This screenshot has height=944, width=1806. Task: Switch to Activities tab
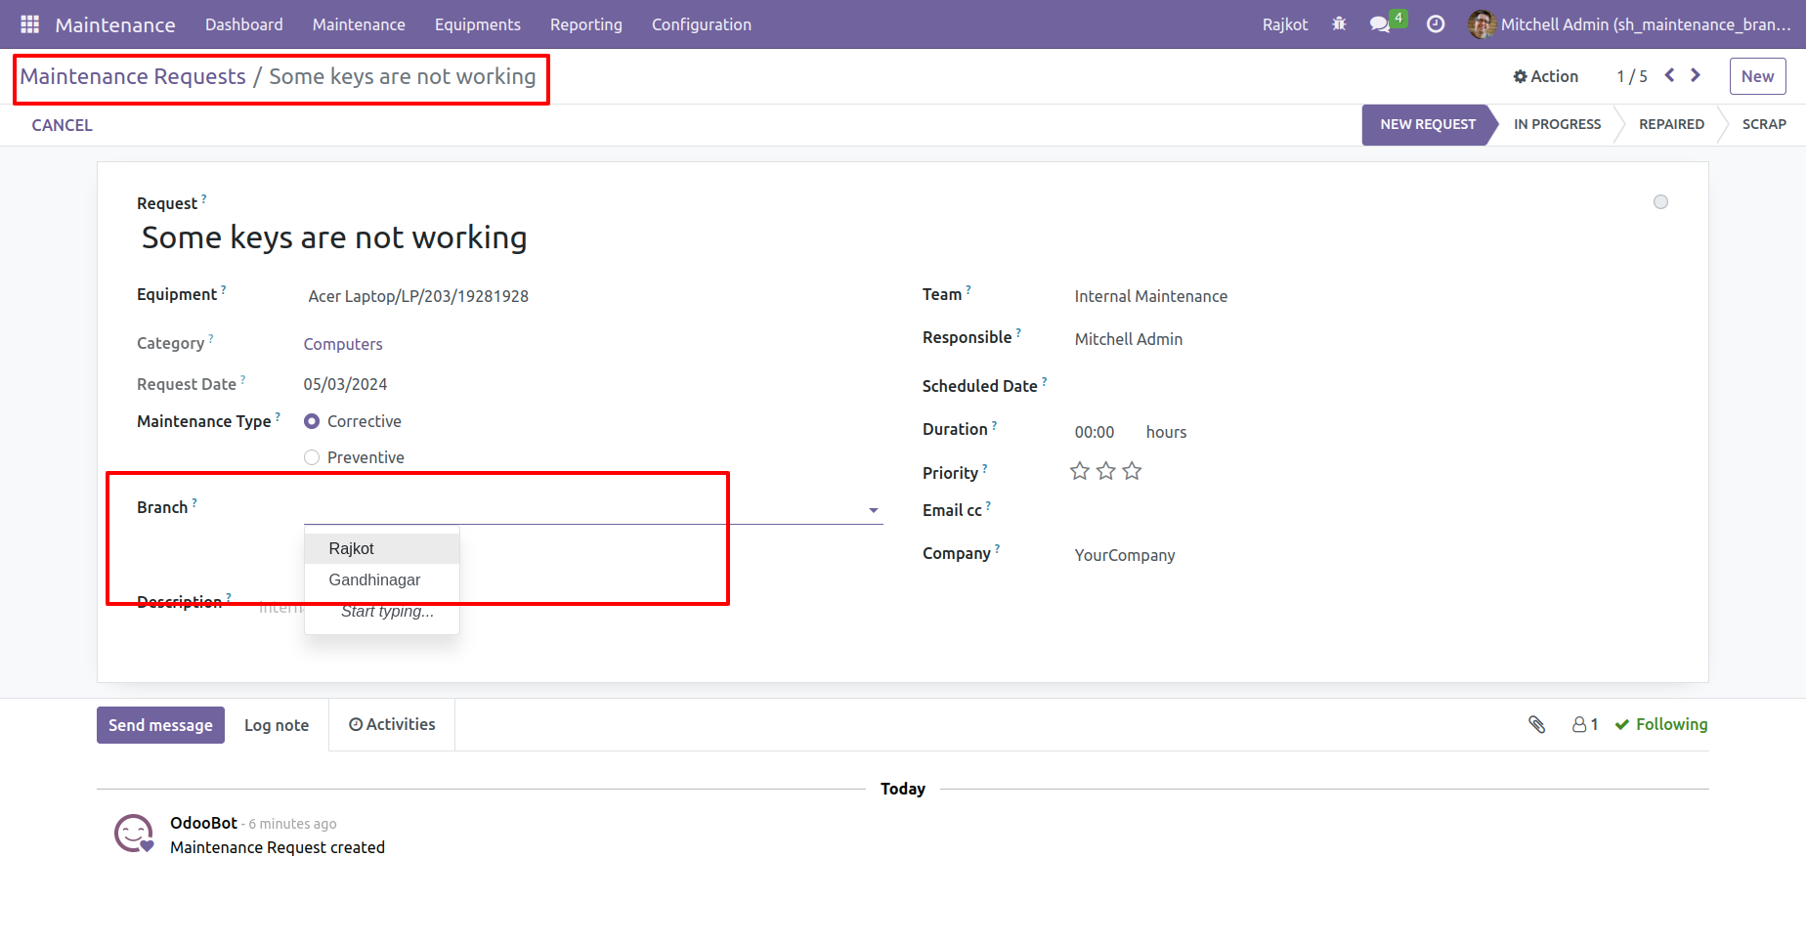(x=392, y=724)
